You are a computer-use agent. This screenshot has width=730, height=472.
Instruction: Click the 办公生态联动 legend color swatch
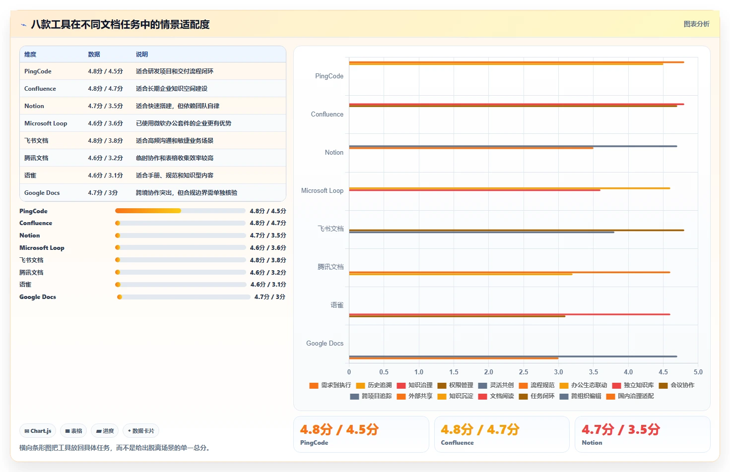(x=564, y=385)
